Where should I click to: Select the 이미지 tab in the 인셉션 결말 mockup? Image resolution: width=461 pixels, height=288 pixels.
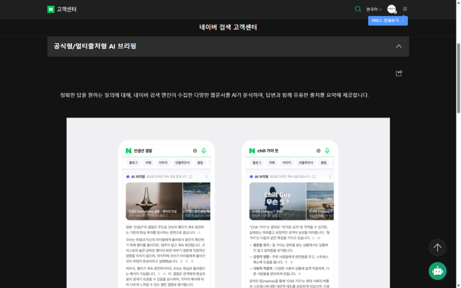click(x=163, y=163)
